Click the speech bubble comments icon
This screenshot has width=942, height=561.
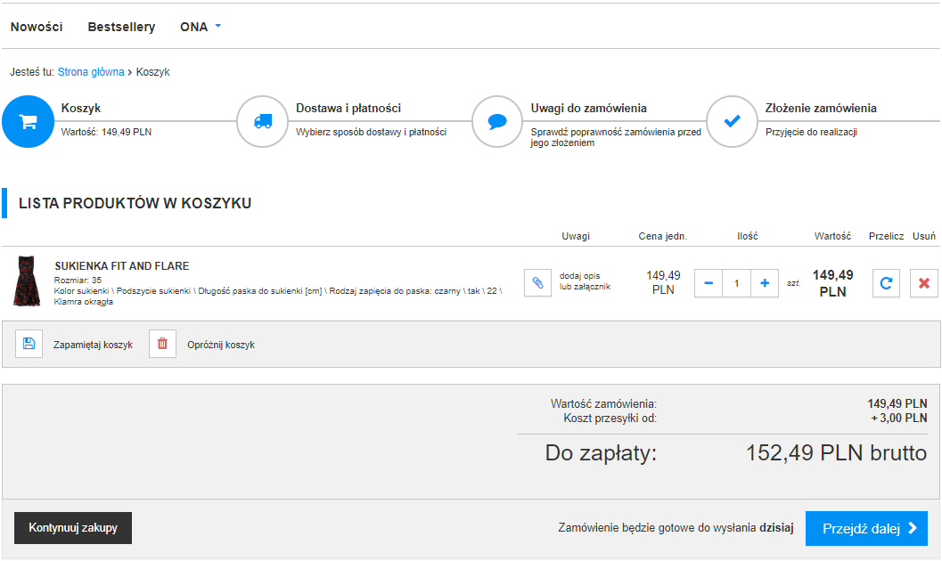(497, 122)
